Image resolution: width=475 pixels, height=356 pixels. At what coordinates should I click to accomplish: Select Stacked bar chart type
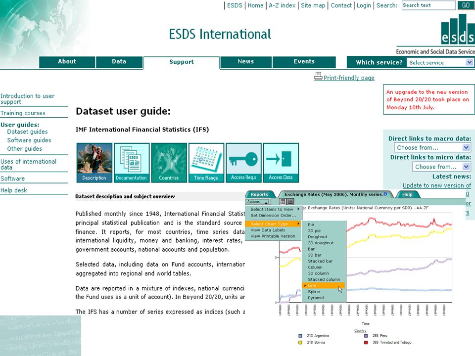click(324, 261)
